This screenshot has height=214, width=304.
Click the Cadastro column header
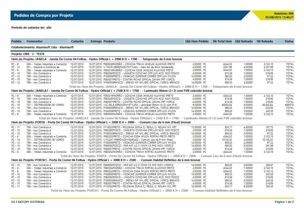click(77, 41)
